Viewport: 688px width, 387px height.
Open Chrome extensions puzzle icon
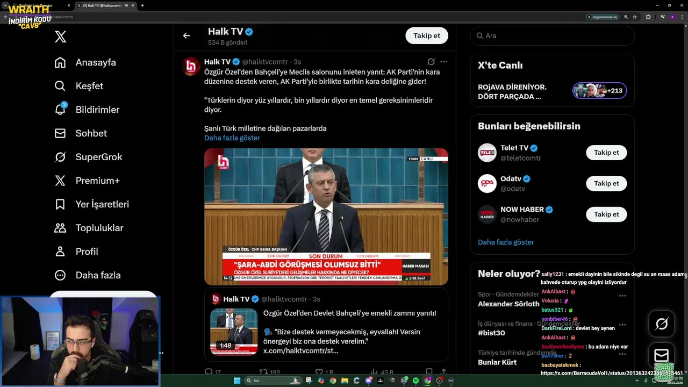point(648,17)
